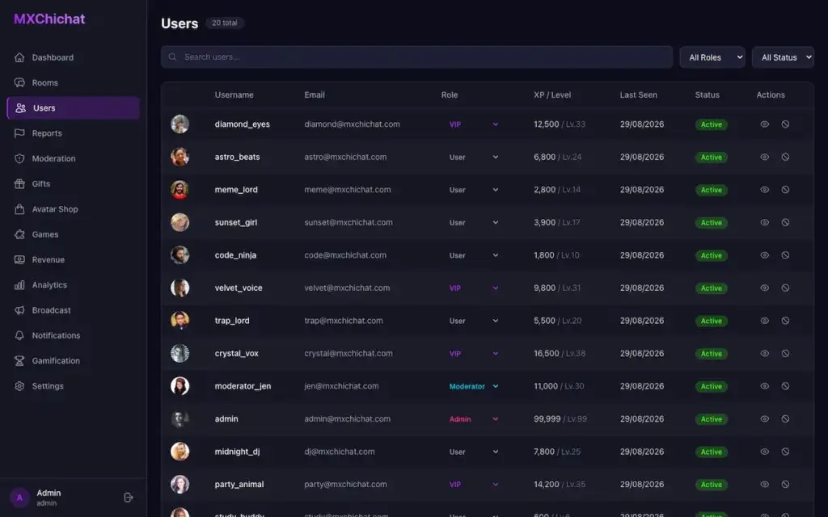The image size is (828, 517).
Task: Open the All Status filter dropdown
Action: [783, 57]
